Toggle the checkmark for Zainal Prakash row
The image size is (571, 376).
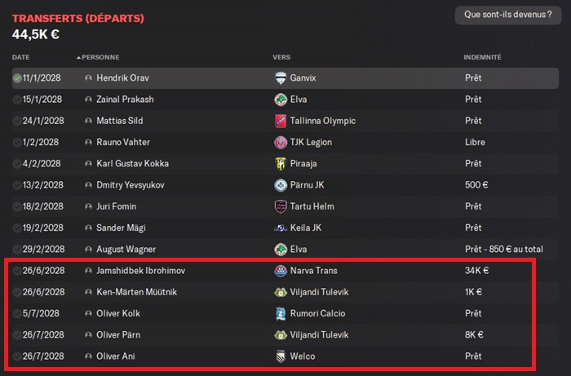(17, 100)
